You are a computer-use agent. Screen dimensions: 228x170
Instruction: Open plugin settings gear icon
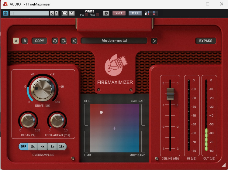point(106,13)
